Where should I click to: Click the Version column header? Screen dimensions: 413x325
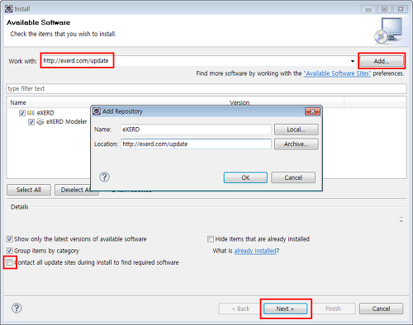(285, 102)
